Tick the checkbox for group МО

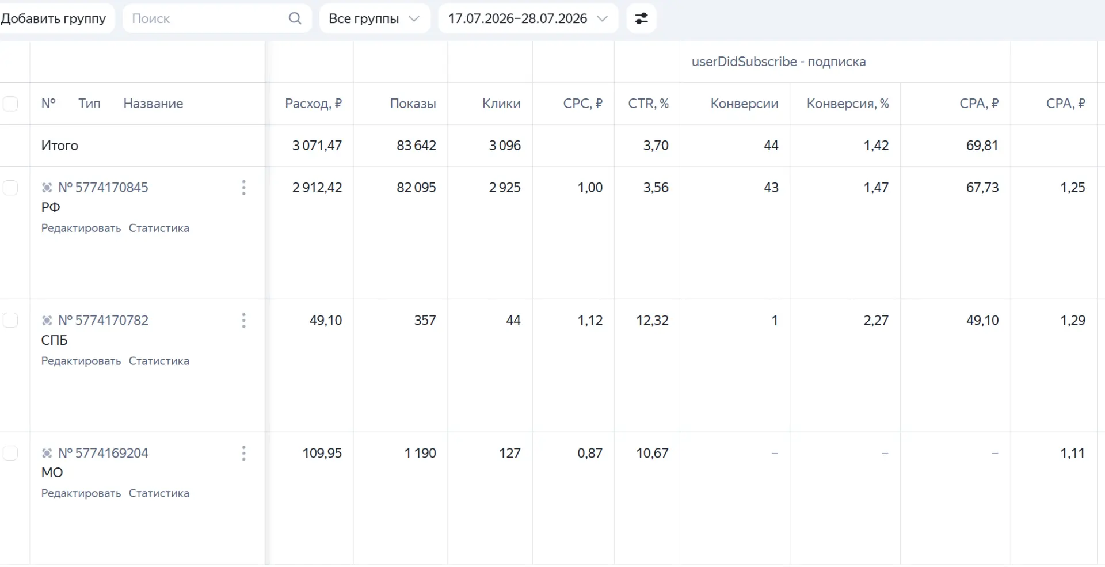(x=10, y=453)
